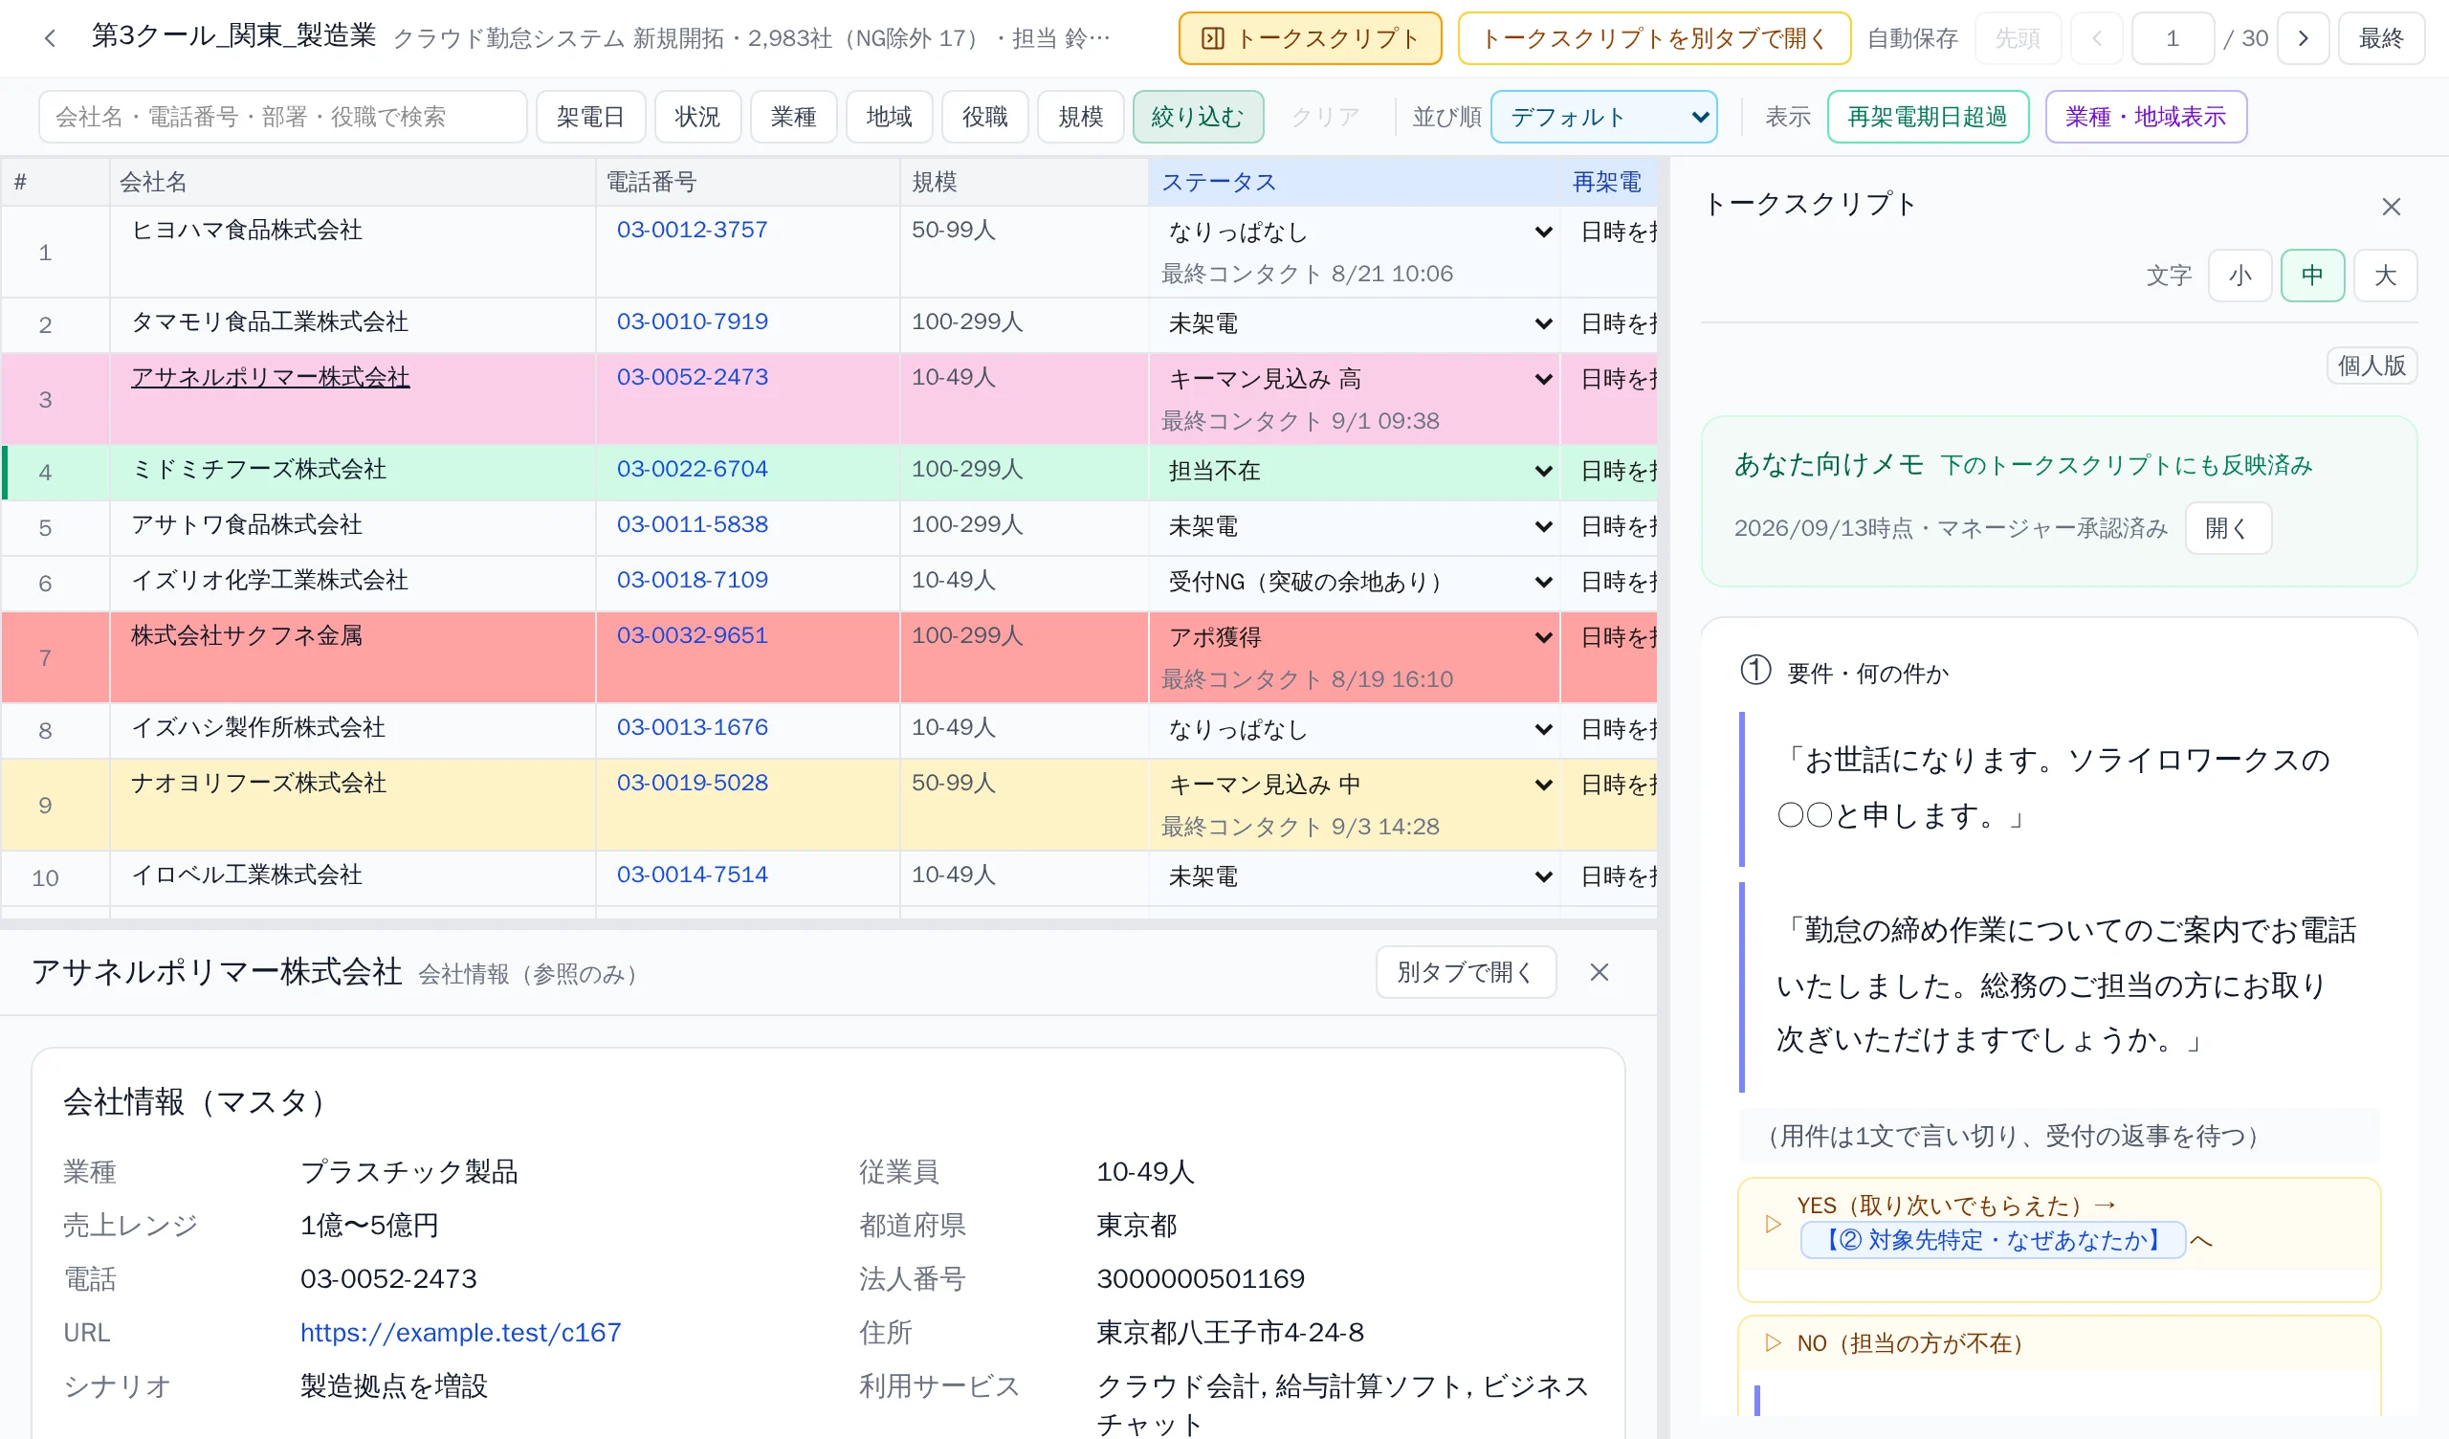The height and width of the screenshot is (1439, 2449).
Task: Focus the company search field
Action: 283,117
